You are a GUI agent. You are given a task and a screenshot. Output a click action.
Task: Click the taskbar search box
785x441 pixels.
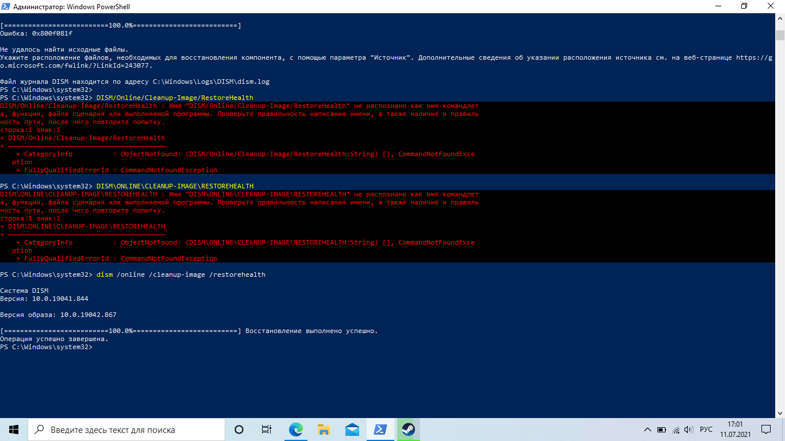[126, 430]
